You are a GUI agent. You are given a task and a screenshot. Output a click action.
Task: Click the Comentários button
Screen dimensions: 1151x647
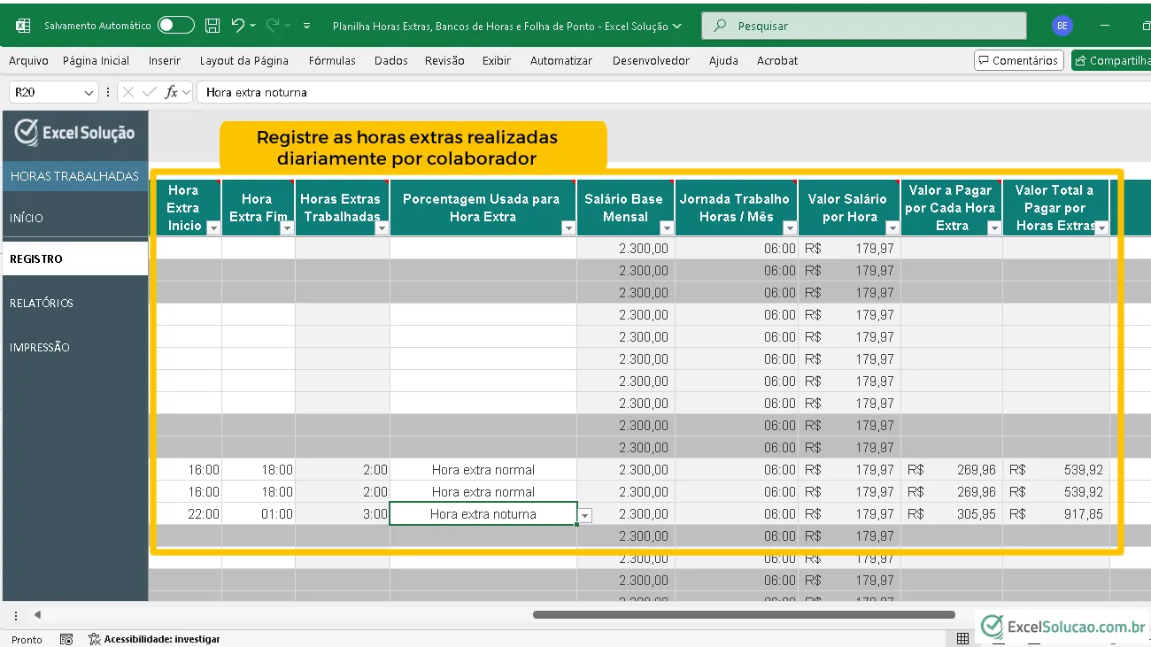pyautogui.click(x=1018, y=60)
